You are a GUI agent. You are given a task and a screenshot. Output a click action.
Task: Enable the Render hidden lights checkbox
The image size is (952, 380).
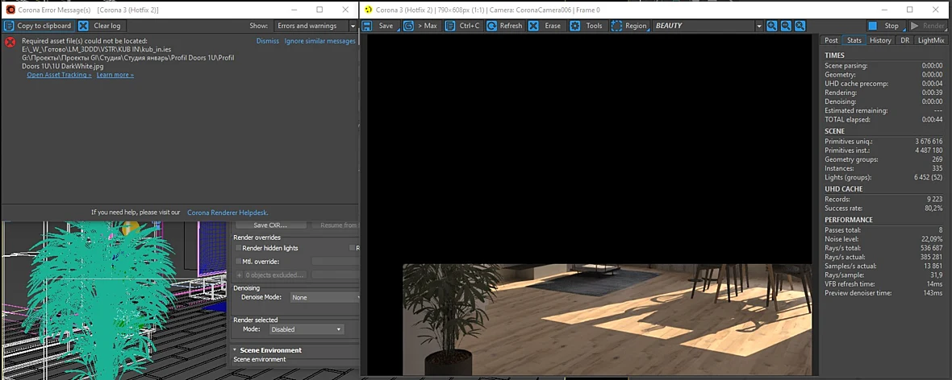[239, 248]
